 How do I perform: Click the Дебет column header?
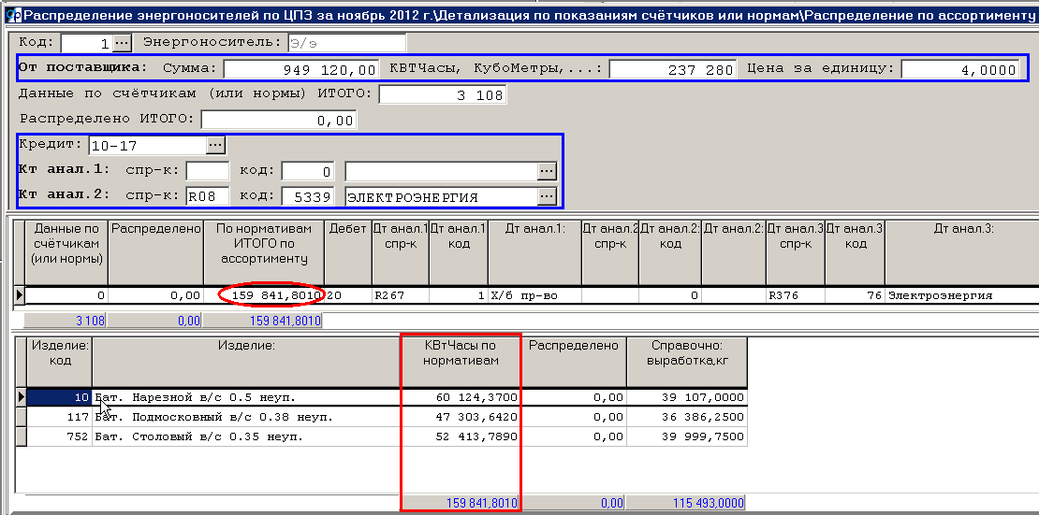pos(348,252)
